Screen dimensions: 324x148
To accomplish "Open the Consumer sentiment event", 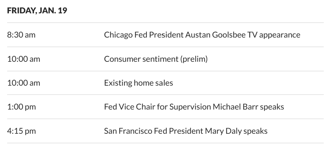I will coord(156,59).
